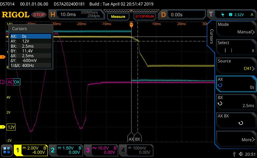Click the 12V channel 1 label

pyautogui.click(x=11, y=127)
